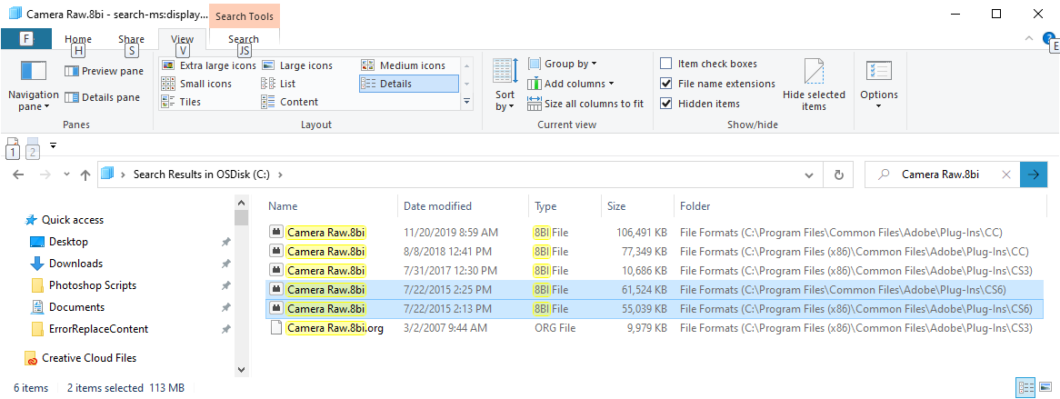Image resolution: width=1060 pixels, height=399 pixels.
Task: Select Photoshop Scripts in Quick access
Action: point(93,285)
